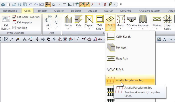Undo the last action
The width and height of the screenshot is (175, 102).
(x=30, y=4)
